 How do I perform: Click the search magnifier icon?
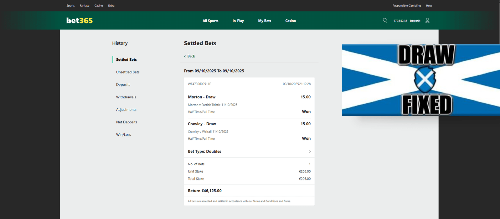pos(385,20)
